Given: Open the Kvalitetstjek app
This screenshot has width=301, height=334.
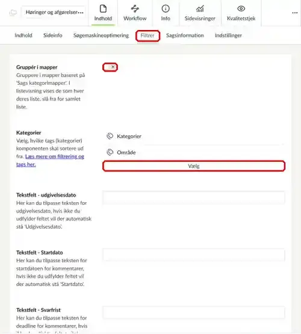Looking at the screenshot, I should [241, 13].
